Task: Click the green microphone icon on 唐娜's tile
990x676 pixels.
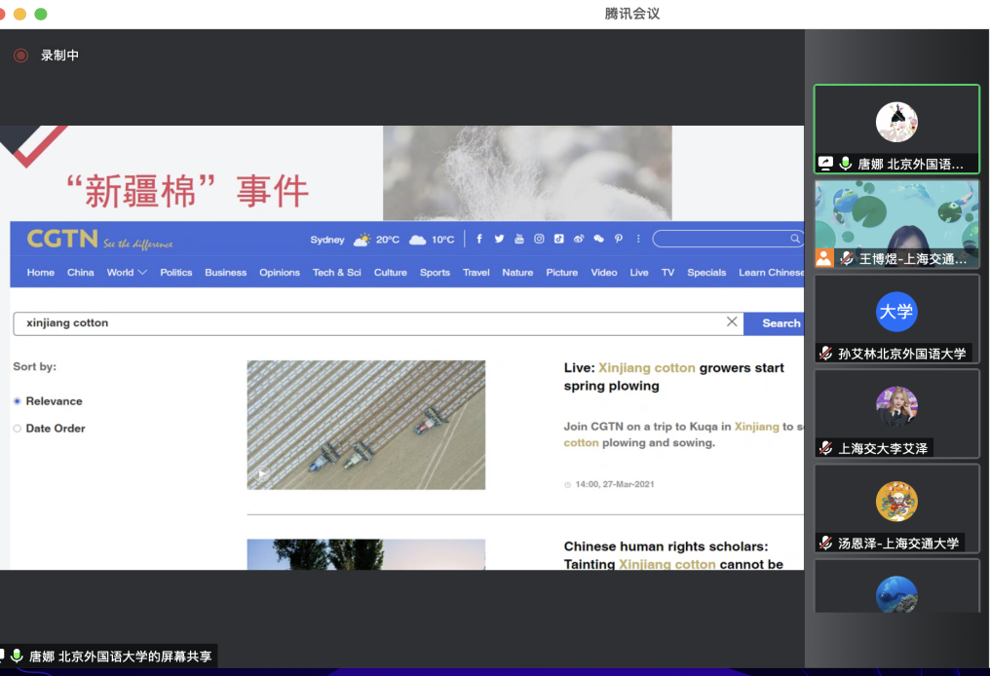Action: coord(846,164)
